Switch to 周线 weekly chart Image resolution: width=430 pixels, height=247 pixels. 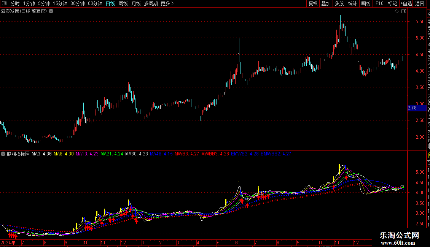click(x=123, y=3)
